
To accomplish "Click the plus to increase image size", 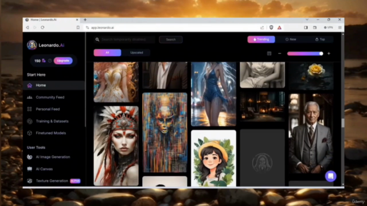I will pyautogui.click(x=329, y=53).
